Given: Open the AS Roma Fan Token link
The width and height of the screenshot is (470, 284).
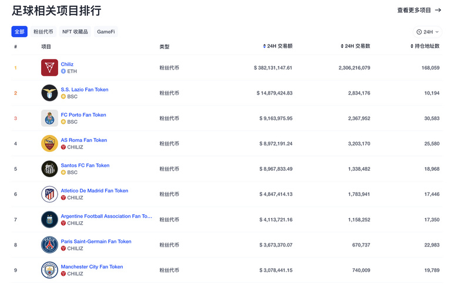Looking at the screenshot, I should pyautogui.click(x=84, y=140).
